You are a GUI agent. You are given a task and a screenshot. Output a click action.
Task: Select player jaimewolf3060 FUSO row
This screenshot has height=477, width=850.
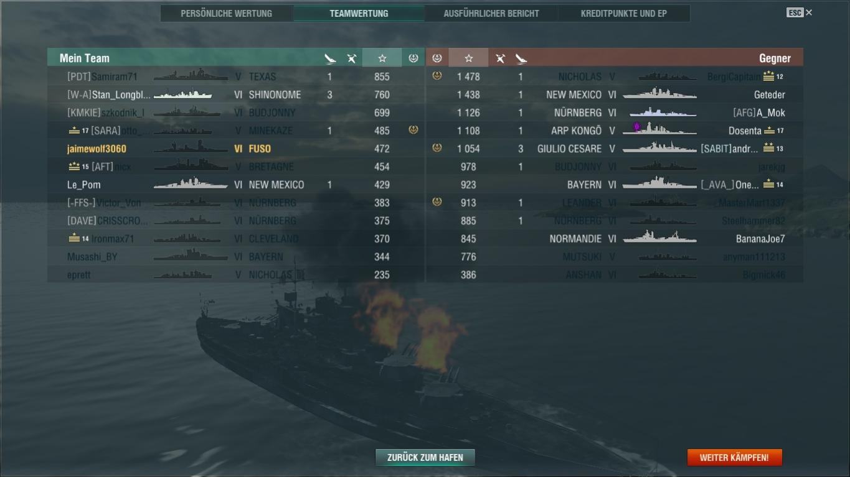[236, 149]
